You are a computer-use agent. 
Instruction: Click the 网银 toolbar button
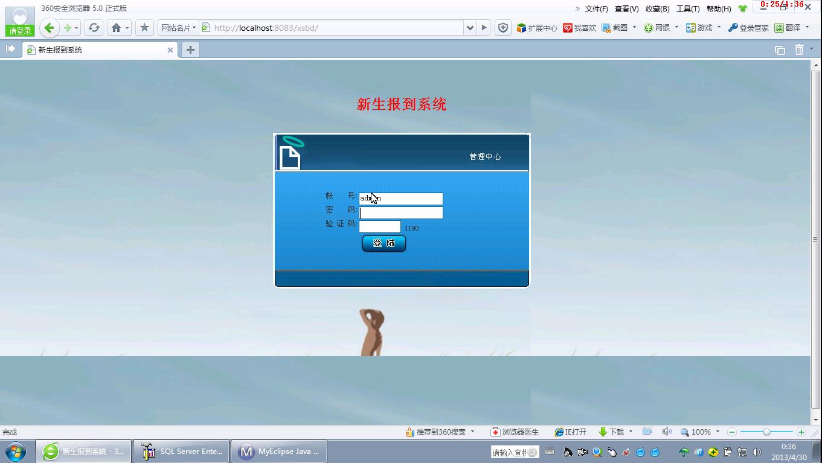tap(657, 28)
